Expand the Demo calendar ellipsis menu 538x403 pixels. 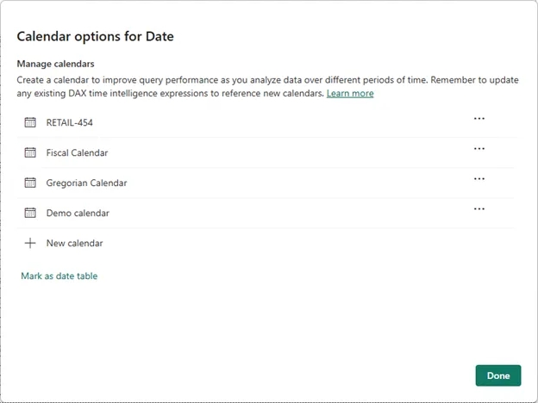coord(479,209)
